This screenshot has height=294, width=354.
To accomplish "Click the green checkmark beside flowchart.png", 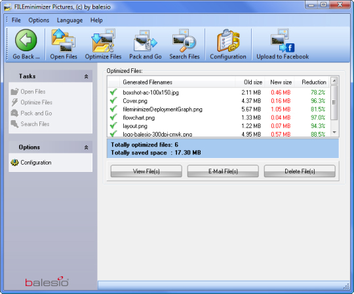I will pos(113,117).
